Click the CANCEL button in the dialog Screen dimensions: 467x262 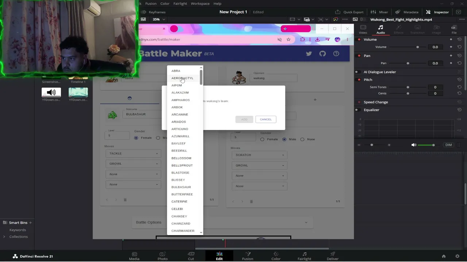pos(266,119)
